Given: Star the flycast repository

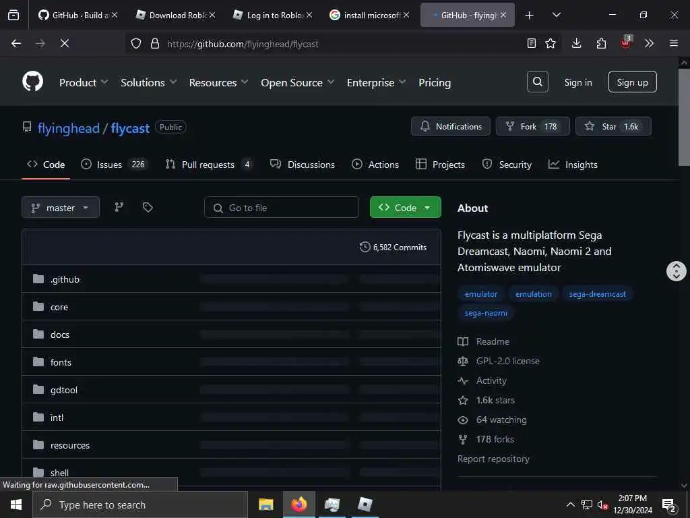Looking at the screenshot, I should tap(613, 126).
